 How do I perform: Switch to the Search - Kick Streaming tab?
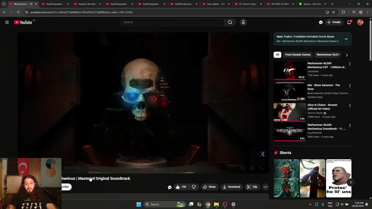312,4
